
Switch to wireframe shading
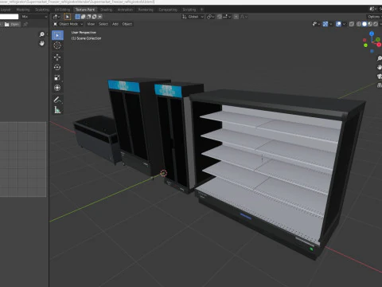359,24
